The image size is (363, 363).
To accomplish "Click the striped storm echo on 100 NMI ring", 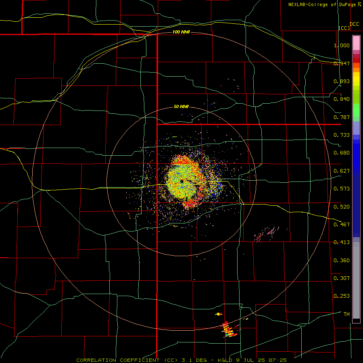I will point(229,330).
